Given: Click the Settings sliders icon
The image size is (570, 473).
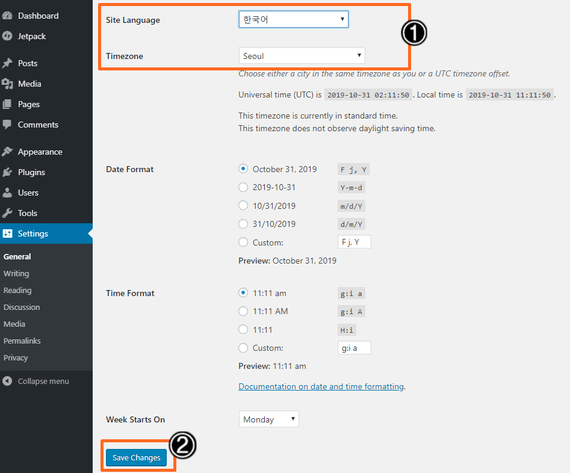Looking at the screenshot, I should click(x=7, y=233).
